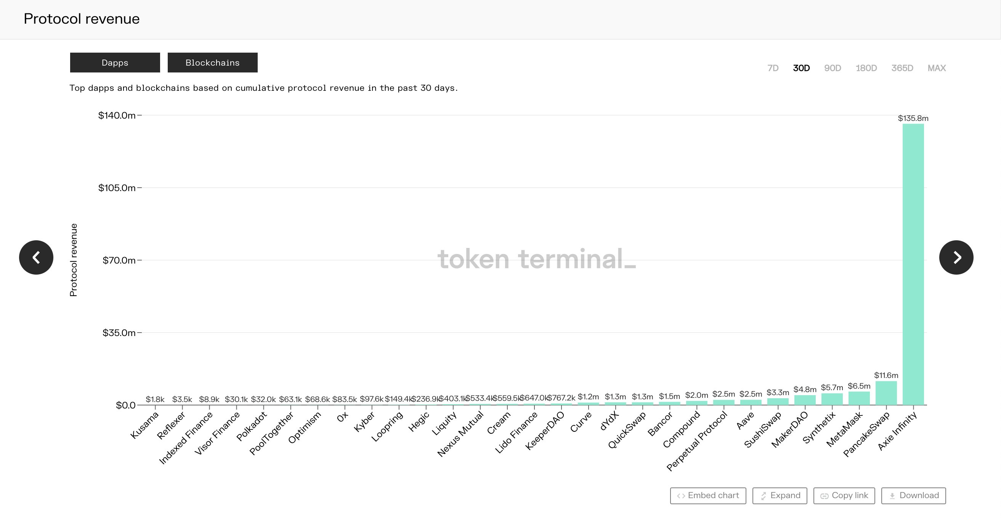Click the Lido Finance axis label
1001x521 pixels.
pyautogui.click(x=516, y=433)
